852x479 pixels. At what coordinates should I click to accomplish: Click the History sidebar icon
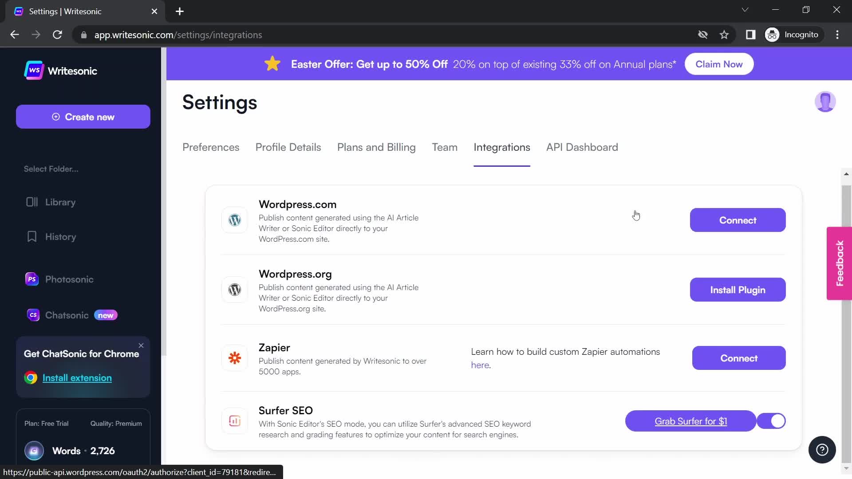point(32,236)
